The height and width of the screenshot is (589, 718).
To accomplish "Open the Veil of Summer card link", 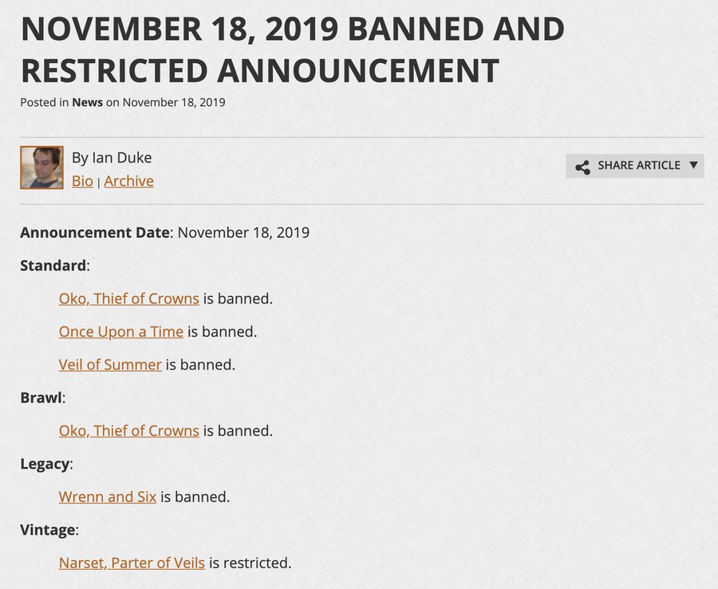I will pos(110,365).
